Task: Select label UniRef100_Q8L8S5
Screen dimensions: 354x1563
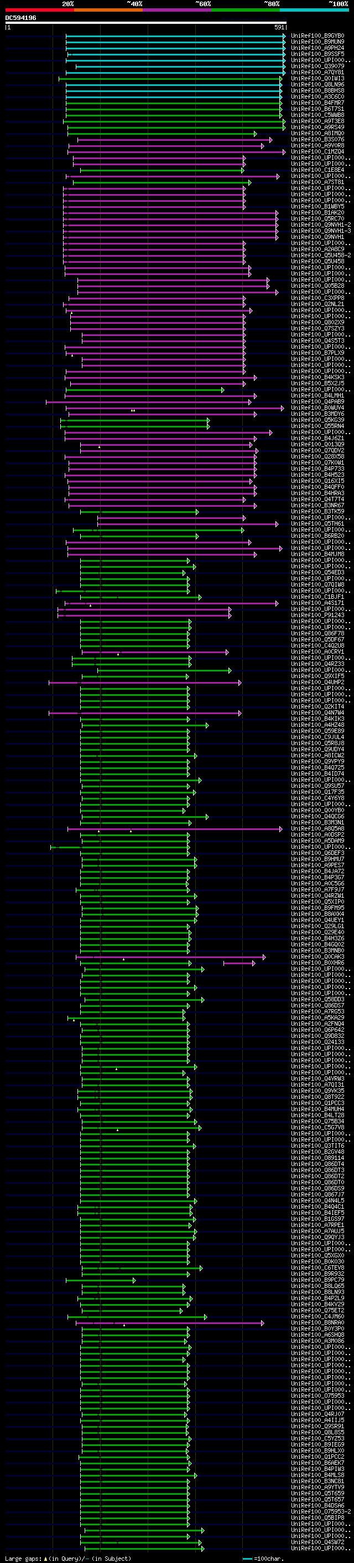Action: [x=317, y=1432]
